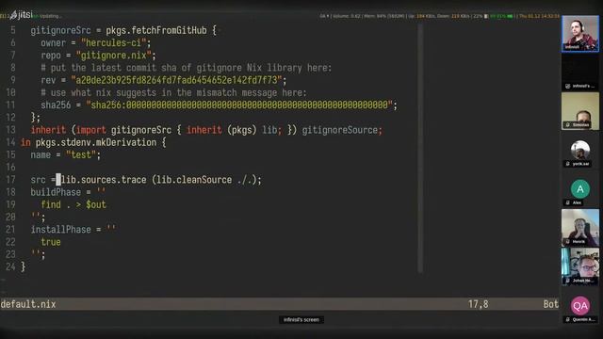Click the vertical scrollbar beside the code
603x339 pixels.
pyautogui.click(x=420, y=149)
